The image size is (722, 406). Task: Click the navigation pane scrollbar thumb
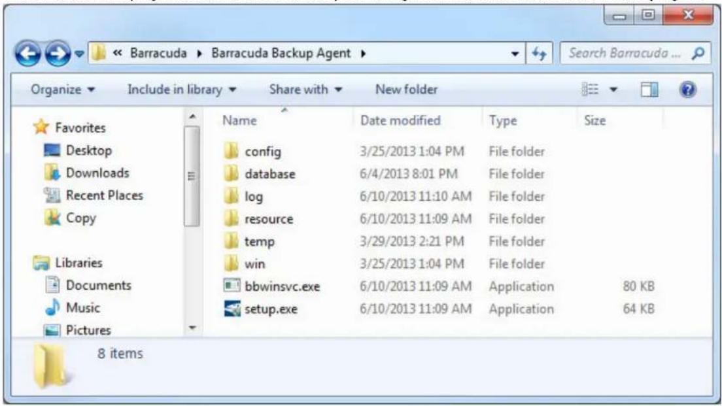[x=192, y=177]
